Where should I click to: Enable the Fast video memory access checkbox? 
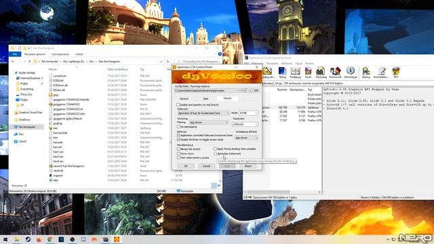pyautogui.click(x=178, y=158)
